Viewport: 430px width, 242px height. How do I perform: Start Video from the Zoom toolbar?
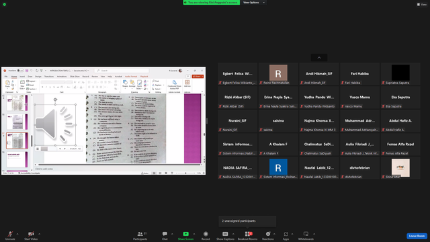pos(31,236)
